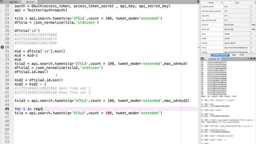Select the mid2 variable row
This screenshot has height=144, width=256.
(x=228, y=38)
